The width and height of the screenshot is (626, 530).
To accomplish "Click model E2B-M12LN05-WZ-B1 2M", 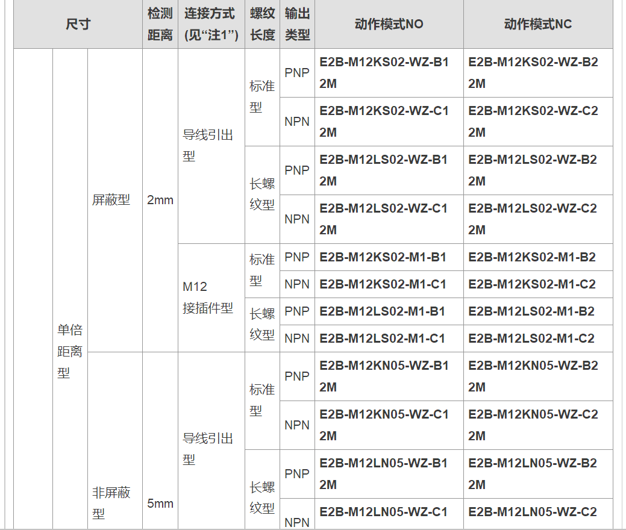I will pos(389,474).
